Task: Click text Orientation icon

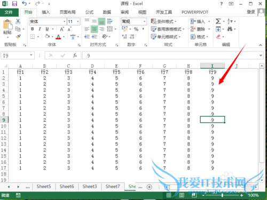Action: (105, 36)
